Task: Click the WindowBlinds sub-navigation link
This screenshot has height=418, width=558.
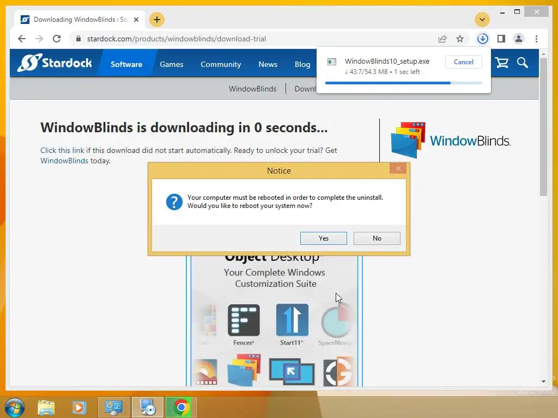Action: pos(252,89)
